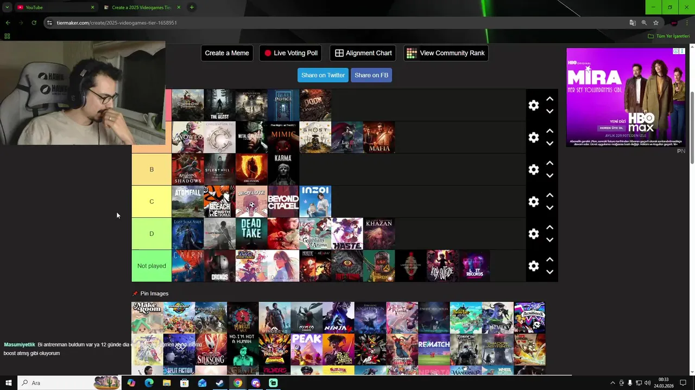Screen dimensions: 695x390
Task: Move the D tier row down
Action: coord(549,239)
